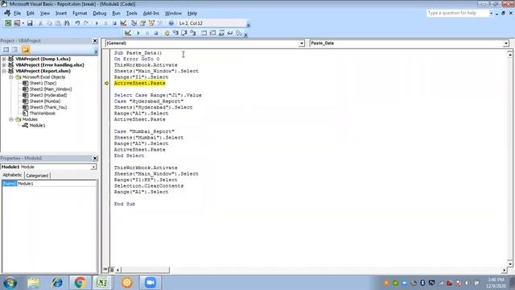Open the (General) object dropdown
This screenshot has height=290, width=515.
(301, 43)
